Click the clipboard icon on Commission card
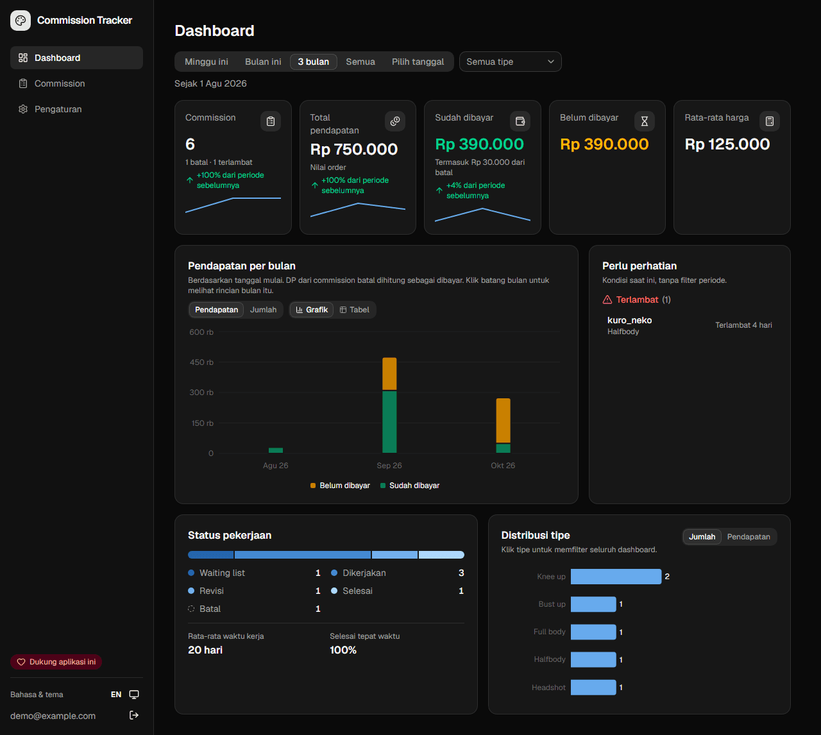 click(271, 121)
